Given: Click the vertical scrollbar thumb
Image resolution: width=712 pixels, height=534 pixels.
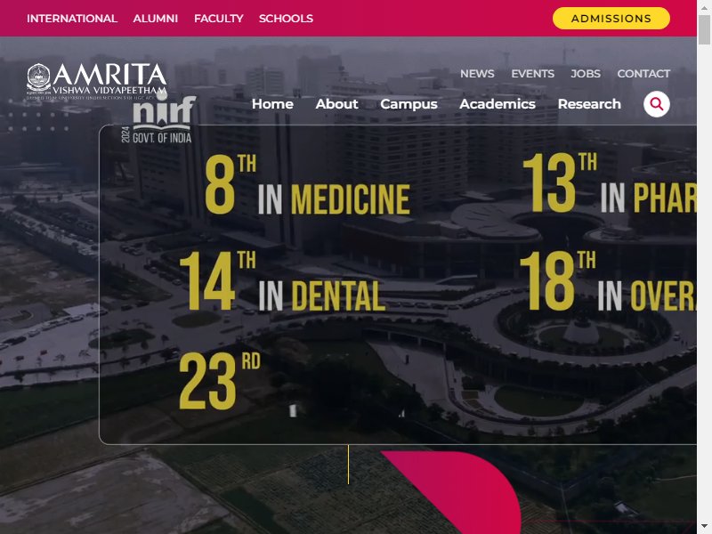Looking at the screenshot, I should point(704,29).
